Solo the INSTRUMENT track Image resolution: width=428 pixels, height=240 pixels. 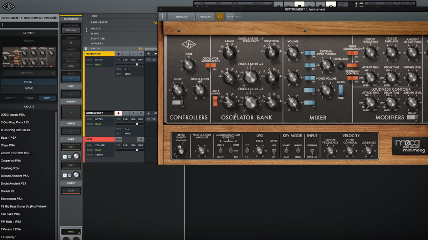[133, 54]
